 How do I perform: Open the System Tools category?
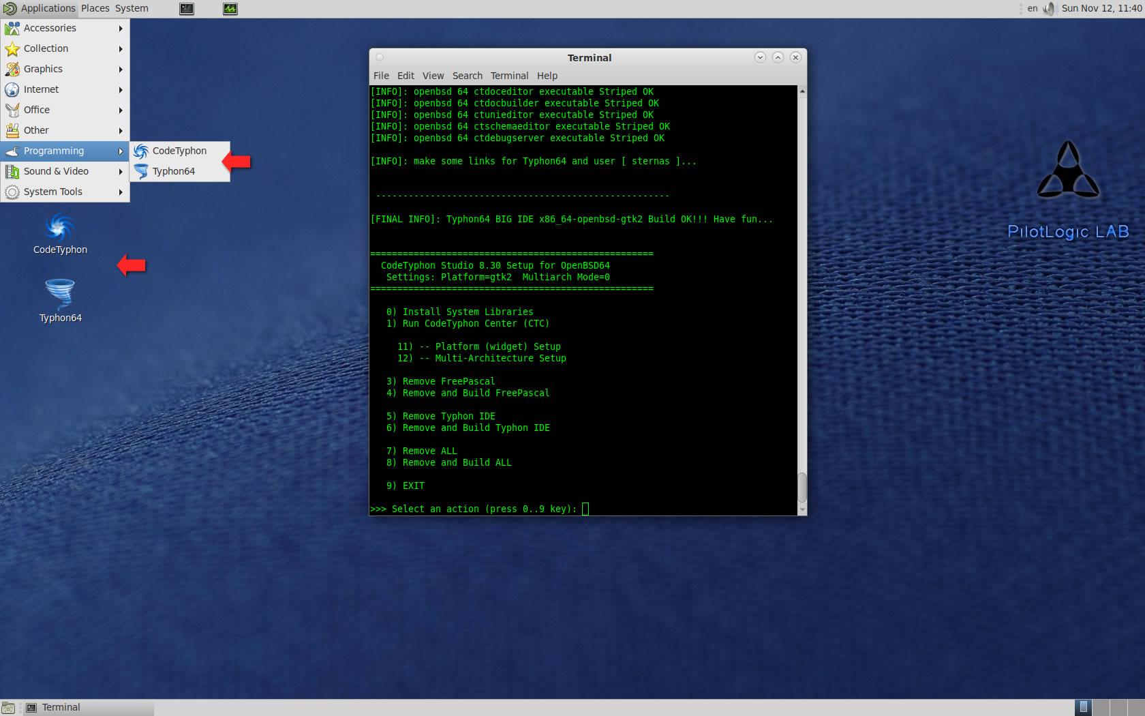tap(65, 192)
